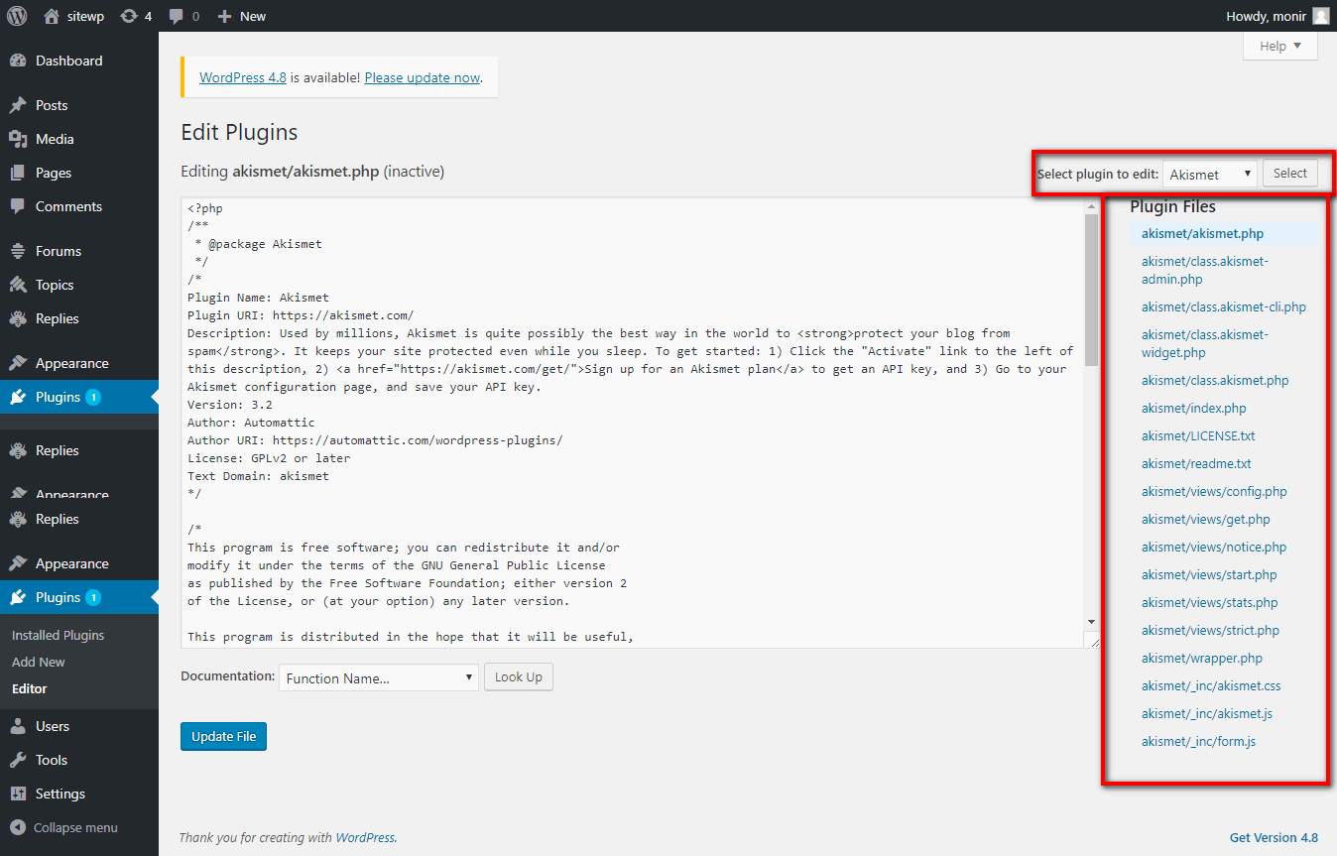Open akismet/class.akismet-admin.php file
Screen dimensions: 1337x856
[x=1205, y=271]
